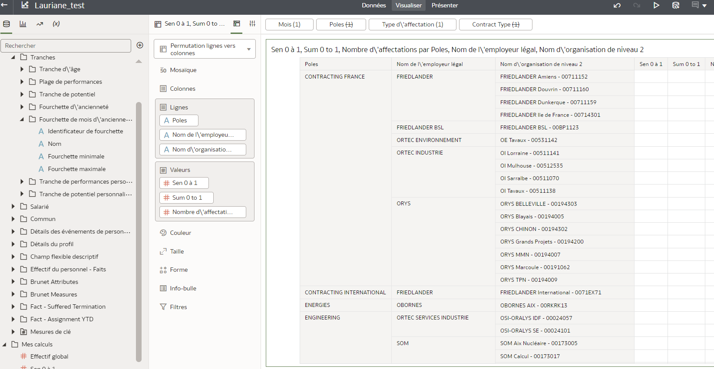Open the Visualizations panel icon

[x=23, y=24]
